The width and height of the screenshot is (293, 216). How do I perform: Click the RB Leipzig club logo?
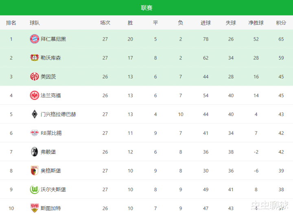pyautogui.click(x=34, y=133)
